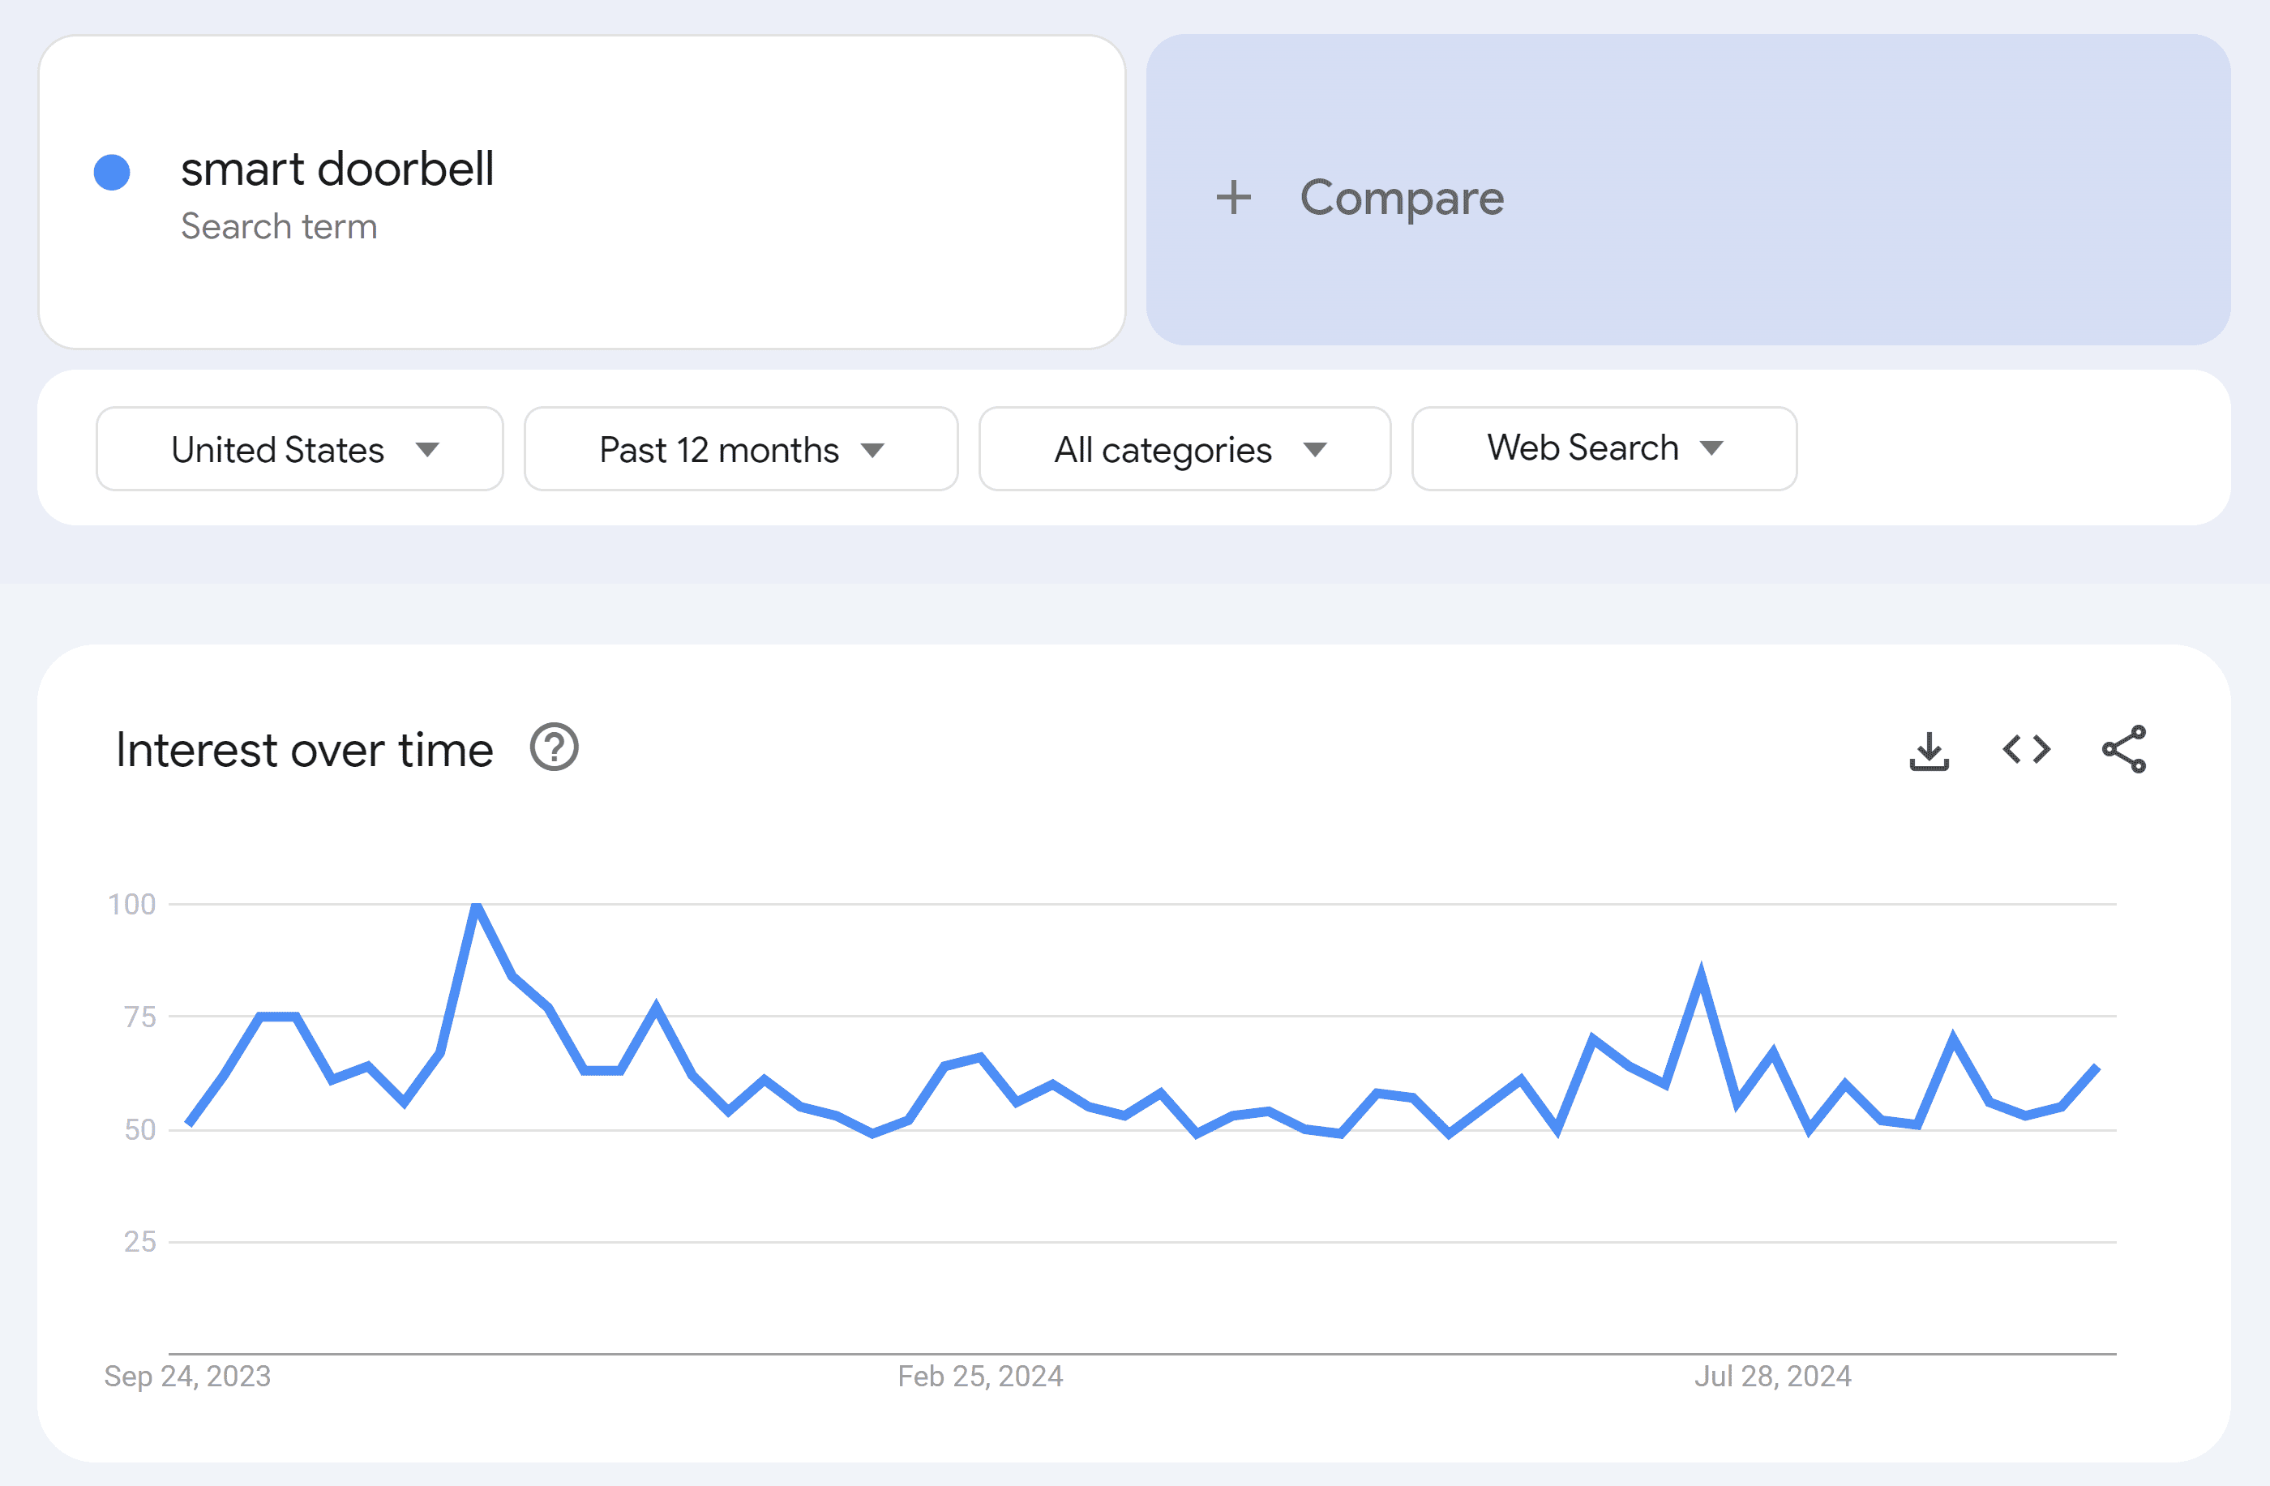The image size is (2270, 1486).
Task: Click the plus icon inside the Compare box
Action: 1233,198
